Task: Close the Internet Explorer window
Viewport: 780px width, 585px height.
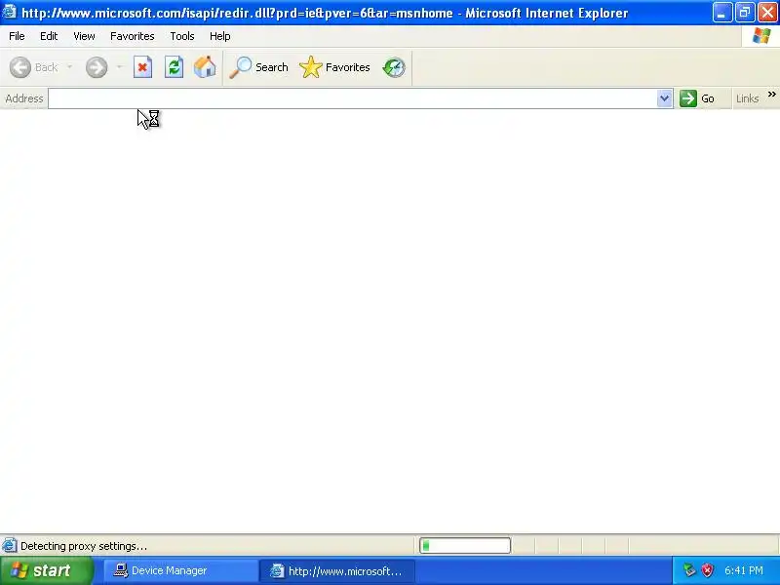Action: (x=767, y=13)
